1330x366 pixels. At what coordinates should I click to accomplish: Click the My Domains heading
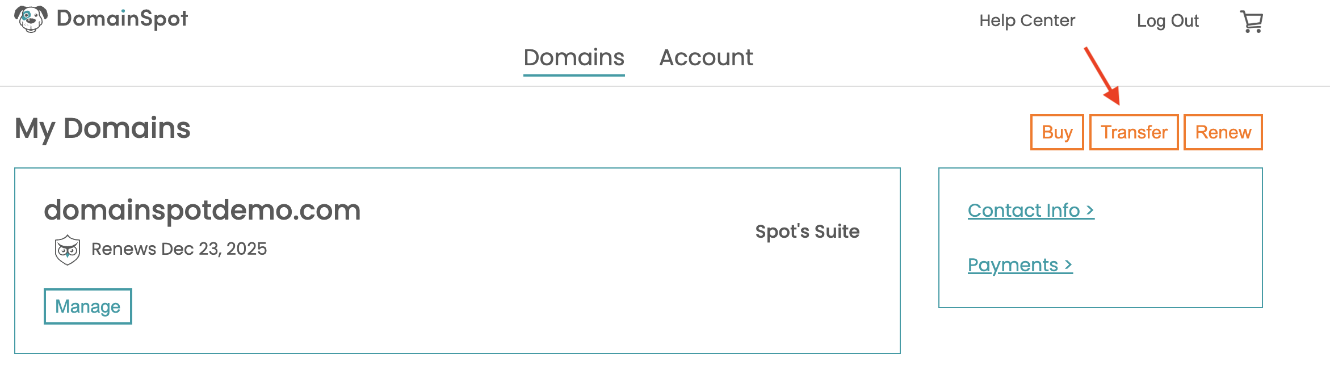coord(103,128)
